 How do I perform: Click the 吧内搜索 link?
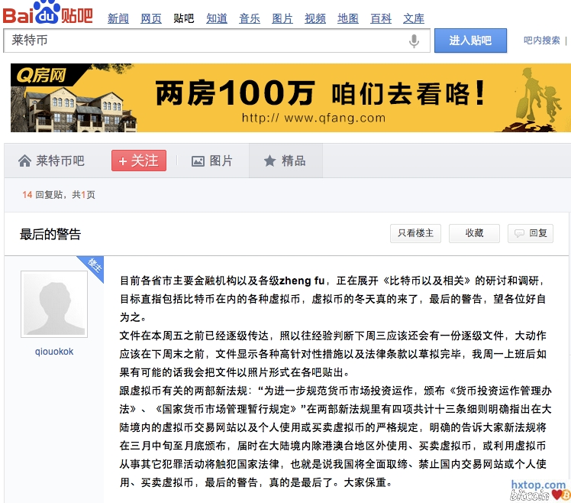[541, 41]
